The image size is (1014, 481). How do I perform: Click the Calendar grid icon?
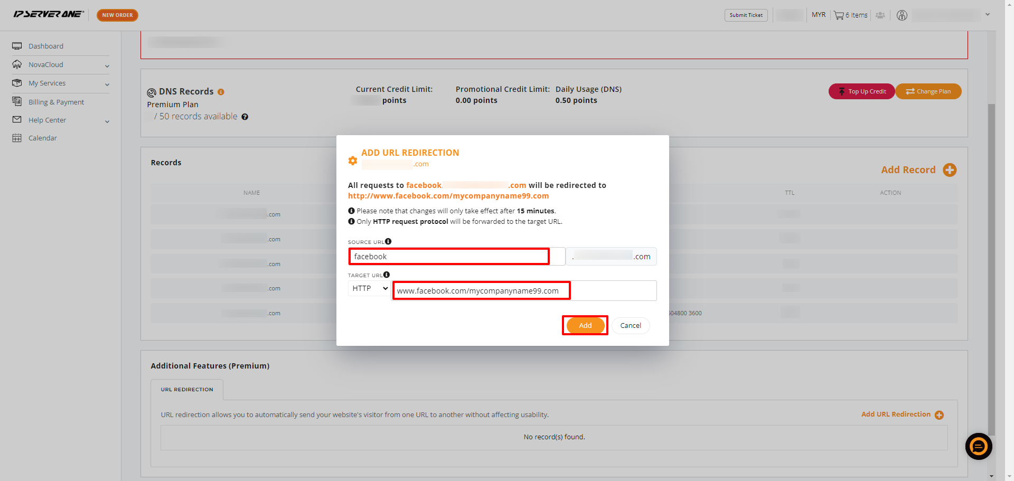point(17,138)
